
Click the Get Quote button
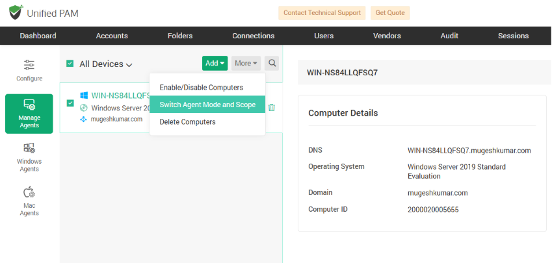pyautogui.click(x=390, y=13)
